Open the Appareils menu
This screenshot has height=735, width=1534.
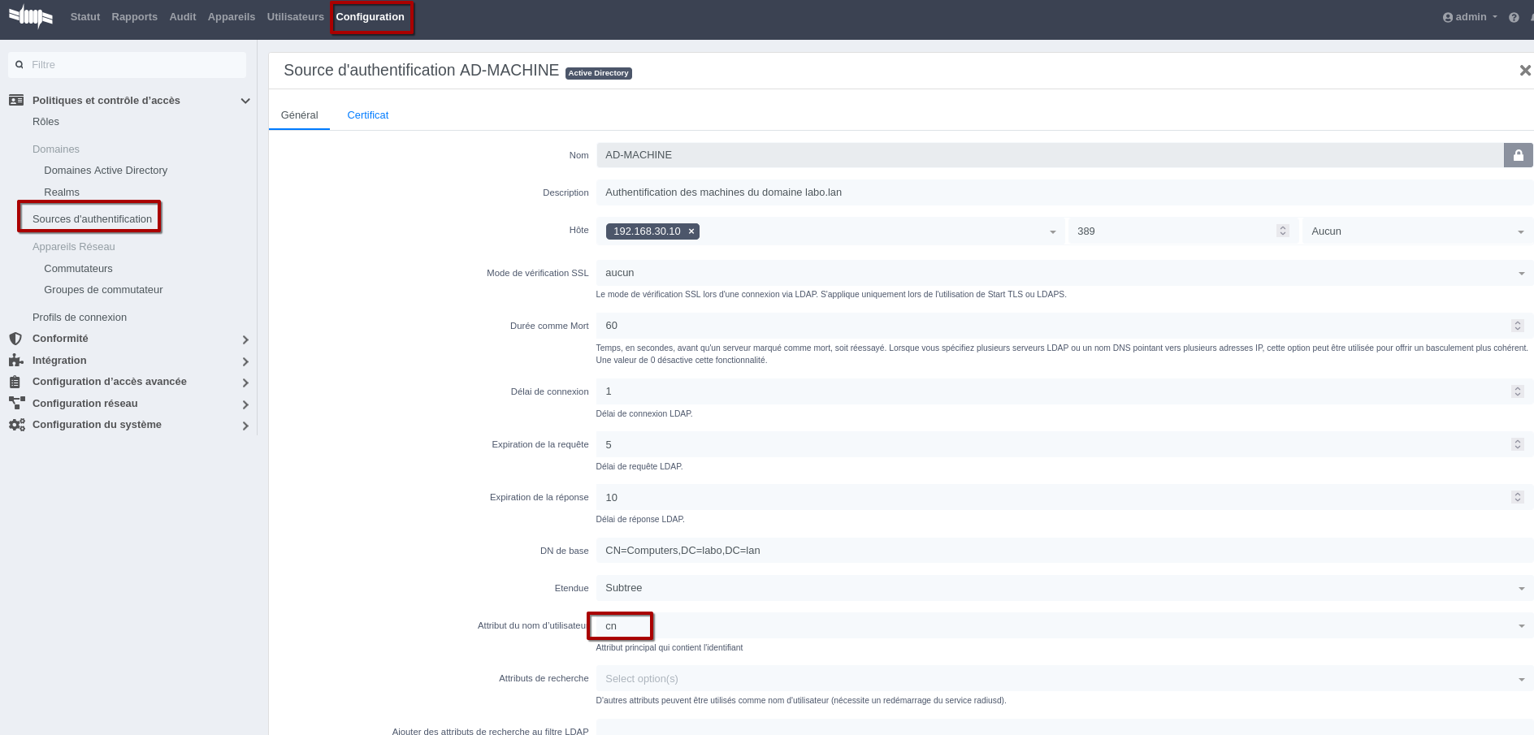[x=231, y=17]
